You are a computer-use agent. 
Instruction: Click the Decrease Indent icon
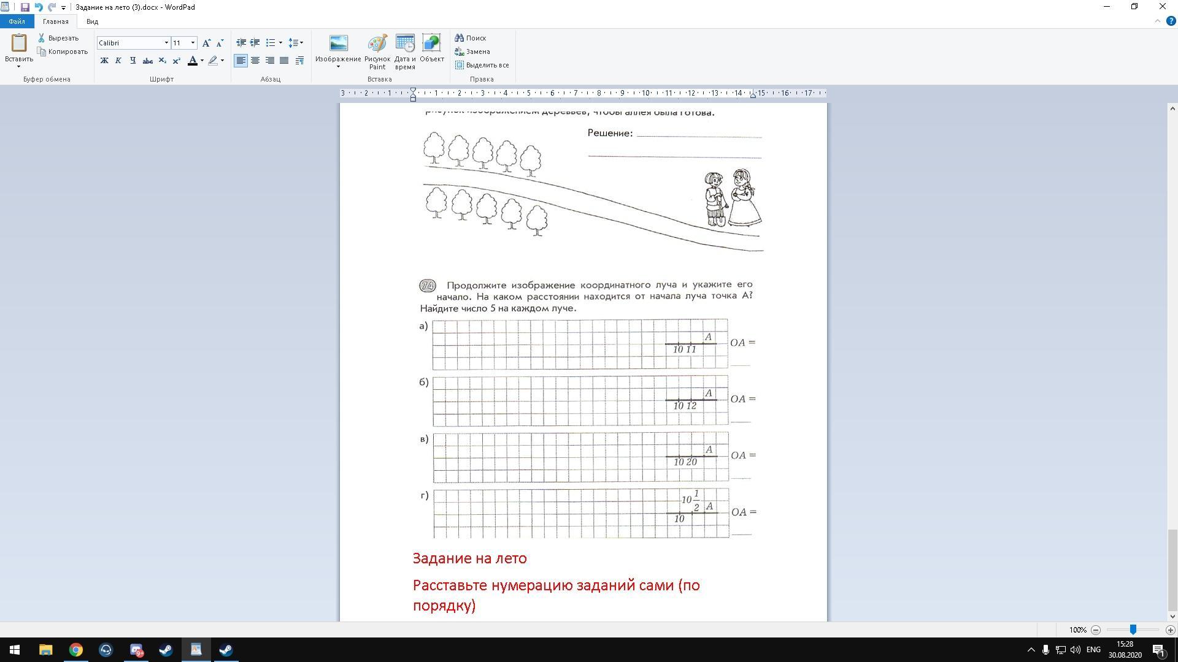coord(241,43)
